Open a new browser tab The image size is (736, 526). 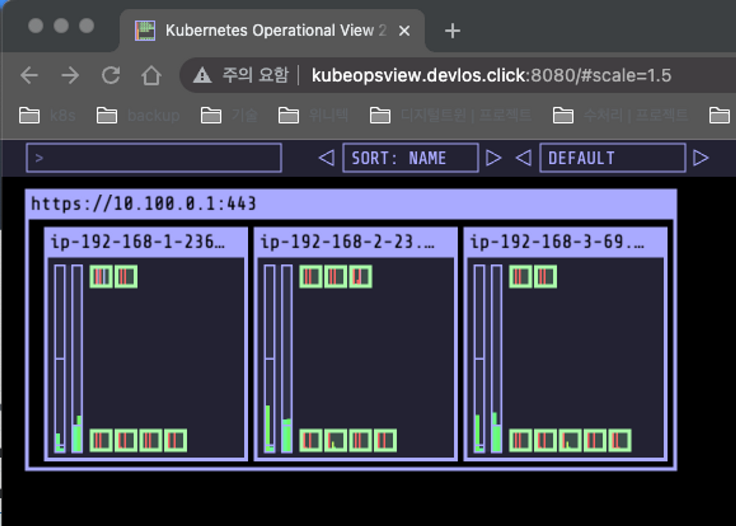(x=452, y=31)
